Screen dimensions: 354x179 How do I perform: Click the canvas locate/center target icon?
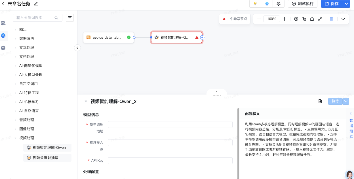tap(296, 19)
